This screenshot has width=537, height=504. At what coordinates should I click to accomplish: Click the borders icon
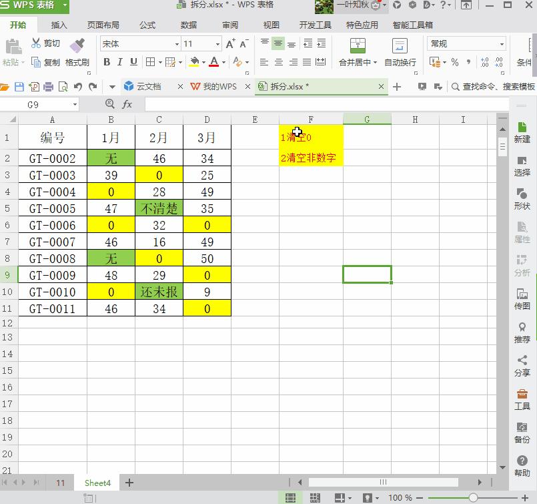pos(150,62)
